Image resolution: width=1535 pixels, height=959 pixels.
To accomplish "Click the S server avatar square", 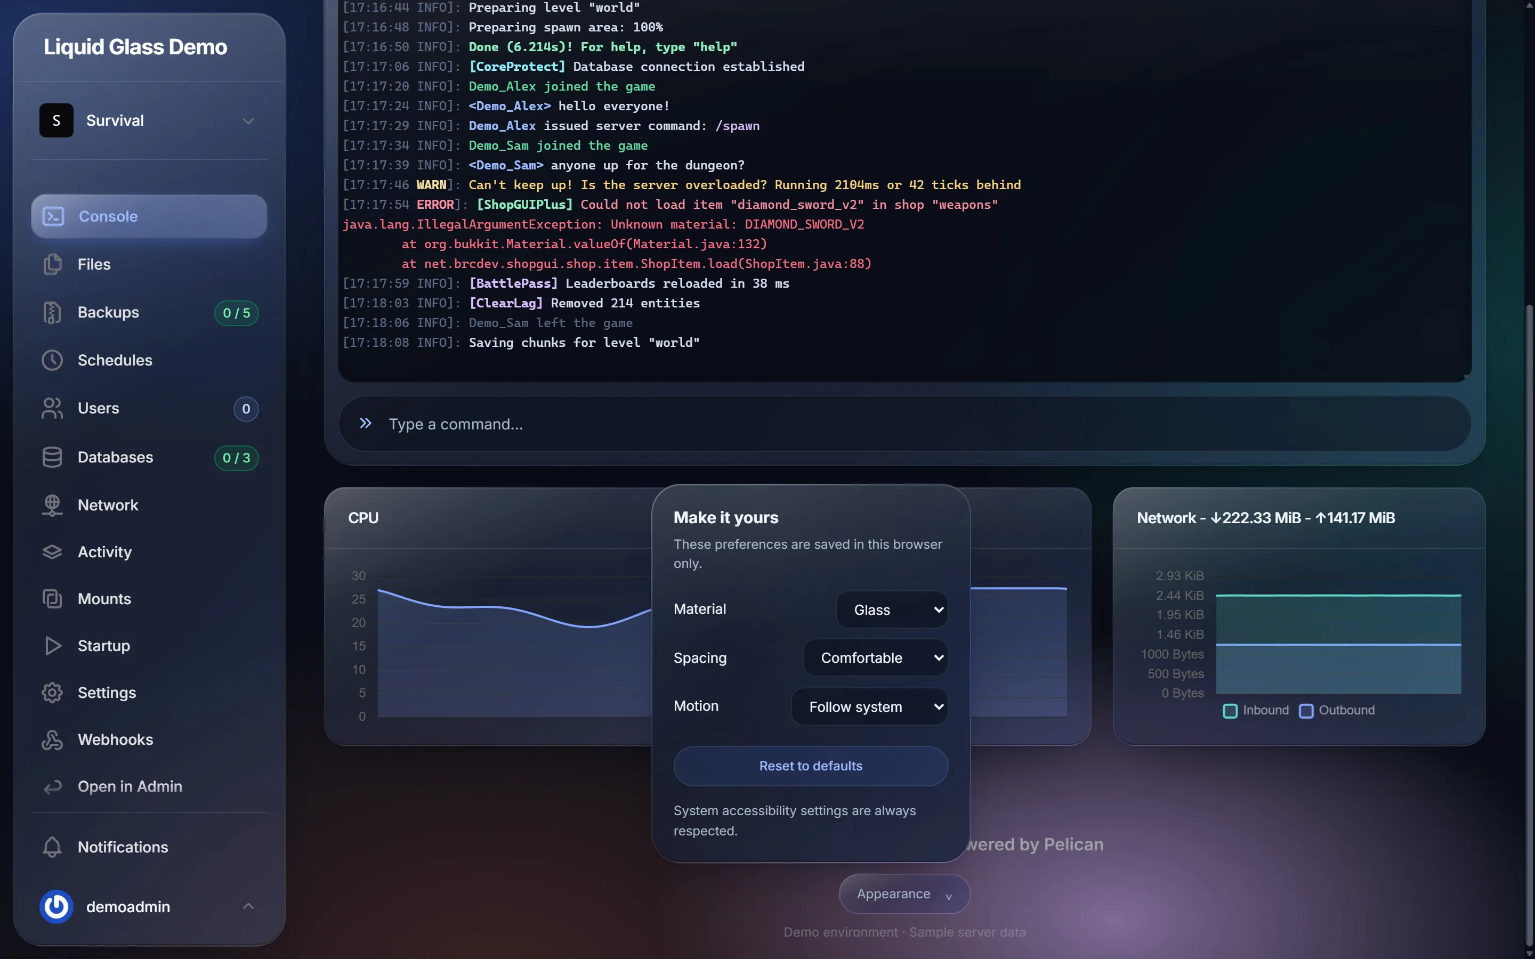I will [56, 120].
